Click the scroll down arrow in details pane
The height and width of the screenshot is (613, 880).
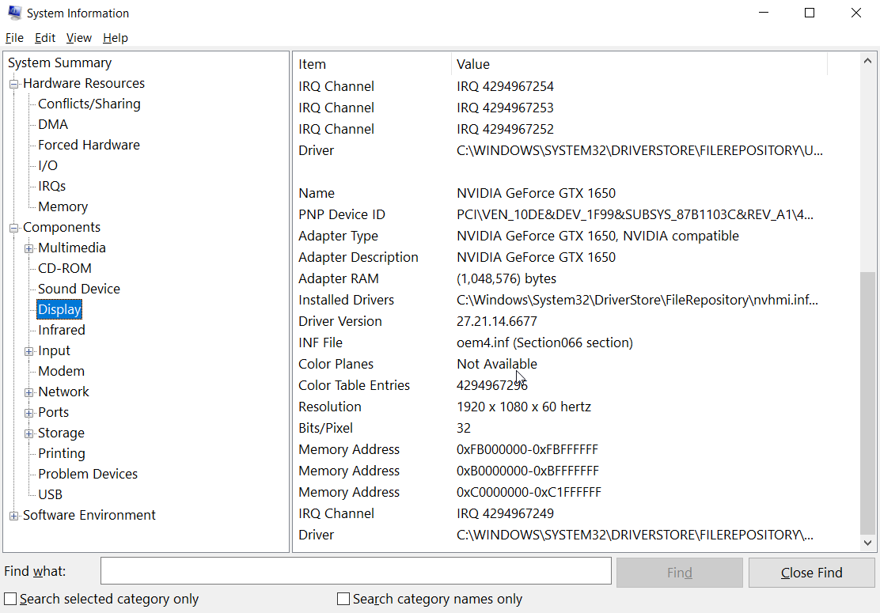point(868,543)
